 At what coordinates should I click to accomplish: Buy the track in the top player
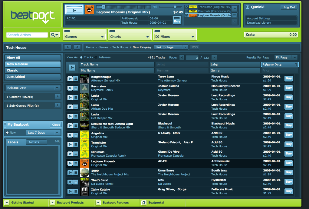pos(177,20)
